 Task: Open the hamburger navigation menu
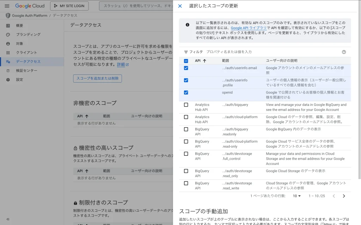(x=7, y=6)
